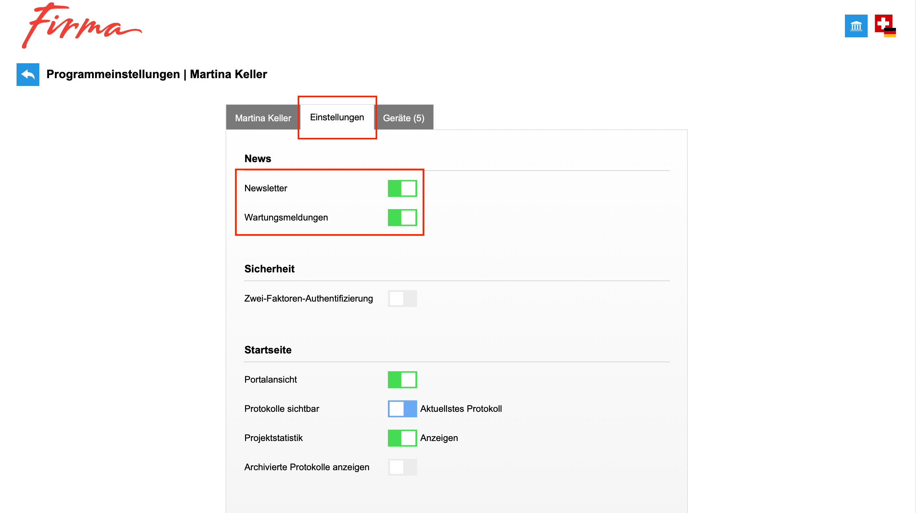The width and height of the screenshot is (916, 513).
Task: Turn off Projektstatistik Anzeigen
Action: [x=402, y=438]
